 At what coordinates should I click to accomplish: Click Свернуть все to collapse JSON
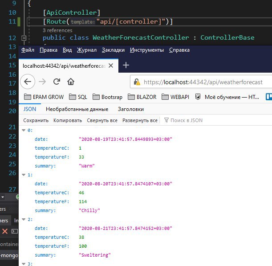102,120
